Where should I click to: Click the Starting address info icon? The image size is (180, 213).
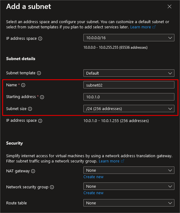42,97
